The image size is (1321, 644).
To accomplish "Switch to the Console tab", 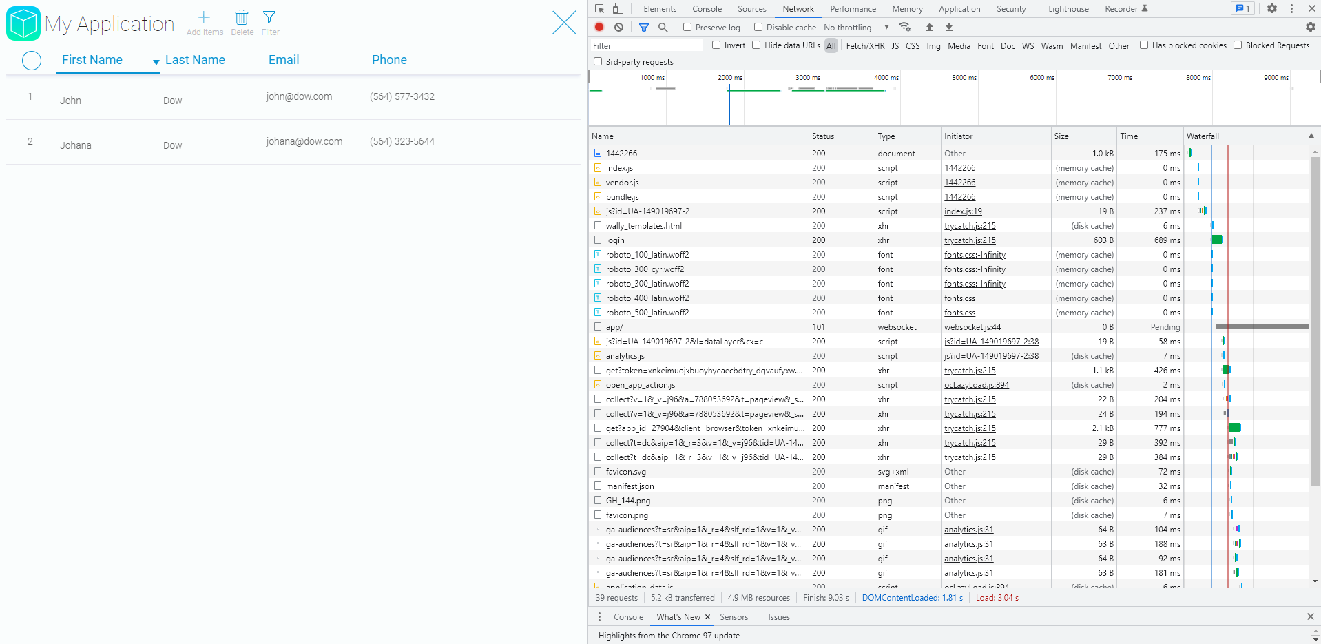I will click(707, 9).
